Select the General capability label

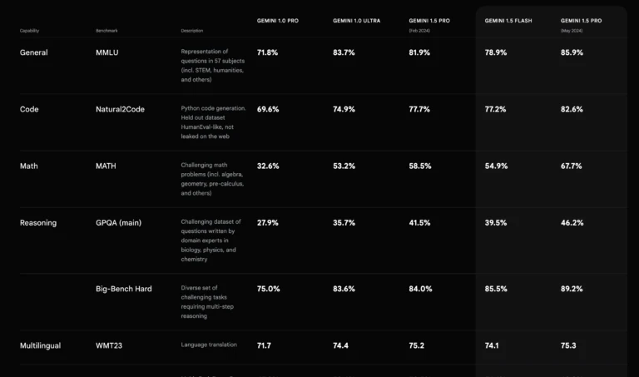(x=34, y=52)
